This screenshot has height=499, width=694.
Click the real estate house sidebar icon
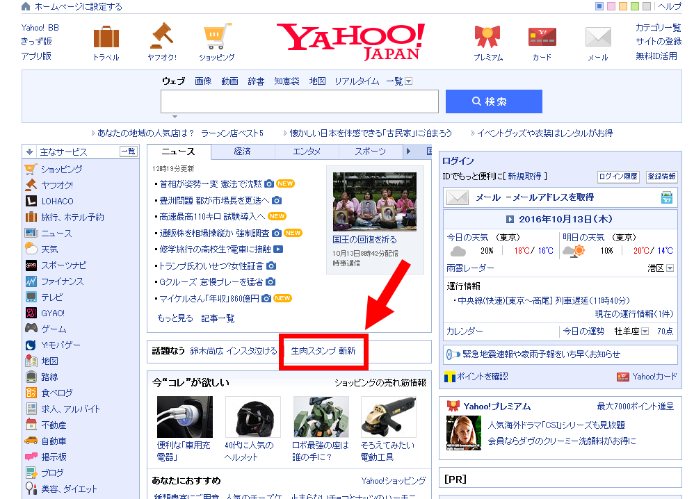point(31,424)
